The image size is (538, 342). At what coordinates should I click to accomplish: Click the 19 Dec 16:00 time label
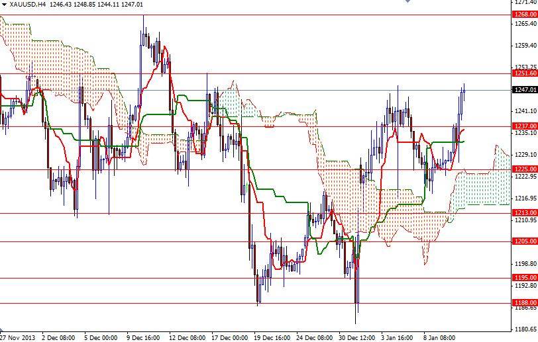272,337
